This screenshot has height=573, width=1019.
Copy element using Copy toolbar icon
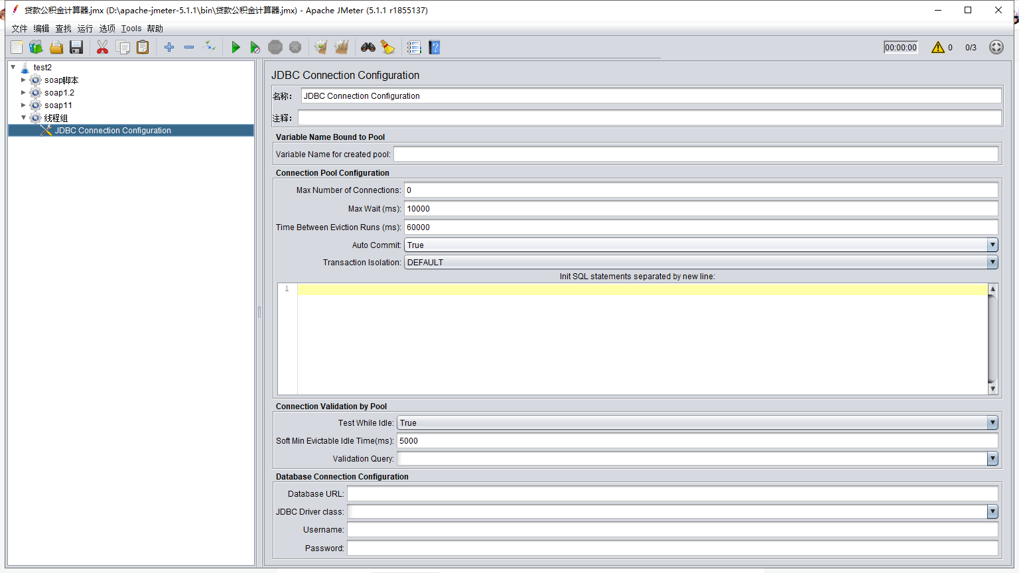click(123, 47)
